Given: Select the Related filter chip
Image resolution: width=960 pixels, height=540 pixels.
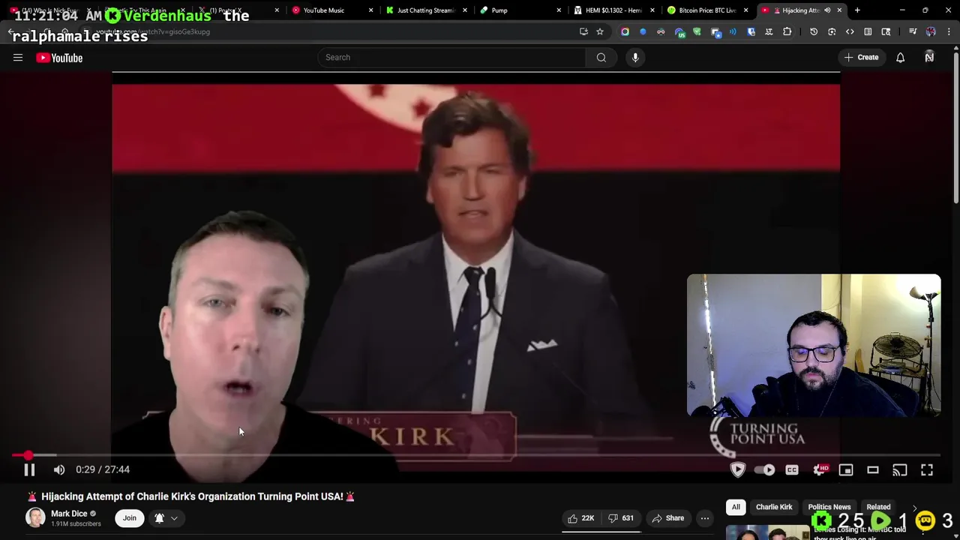Looking at the screenshot, I should pos(878,507).
